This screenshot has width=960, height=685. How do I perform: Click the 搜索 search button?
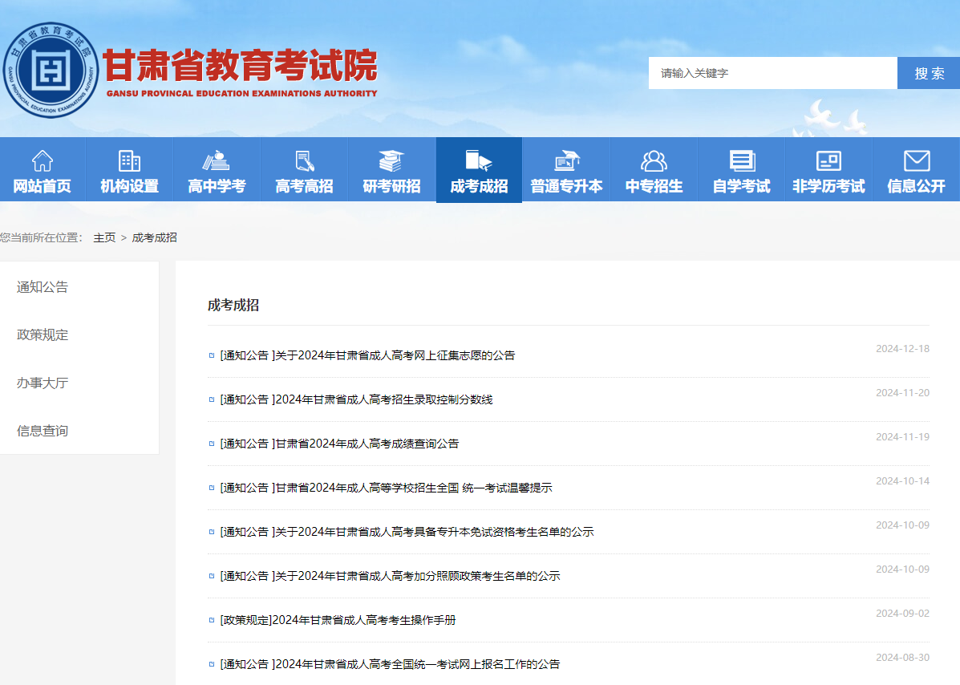(929, 72)
